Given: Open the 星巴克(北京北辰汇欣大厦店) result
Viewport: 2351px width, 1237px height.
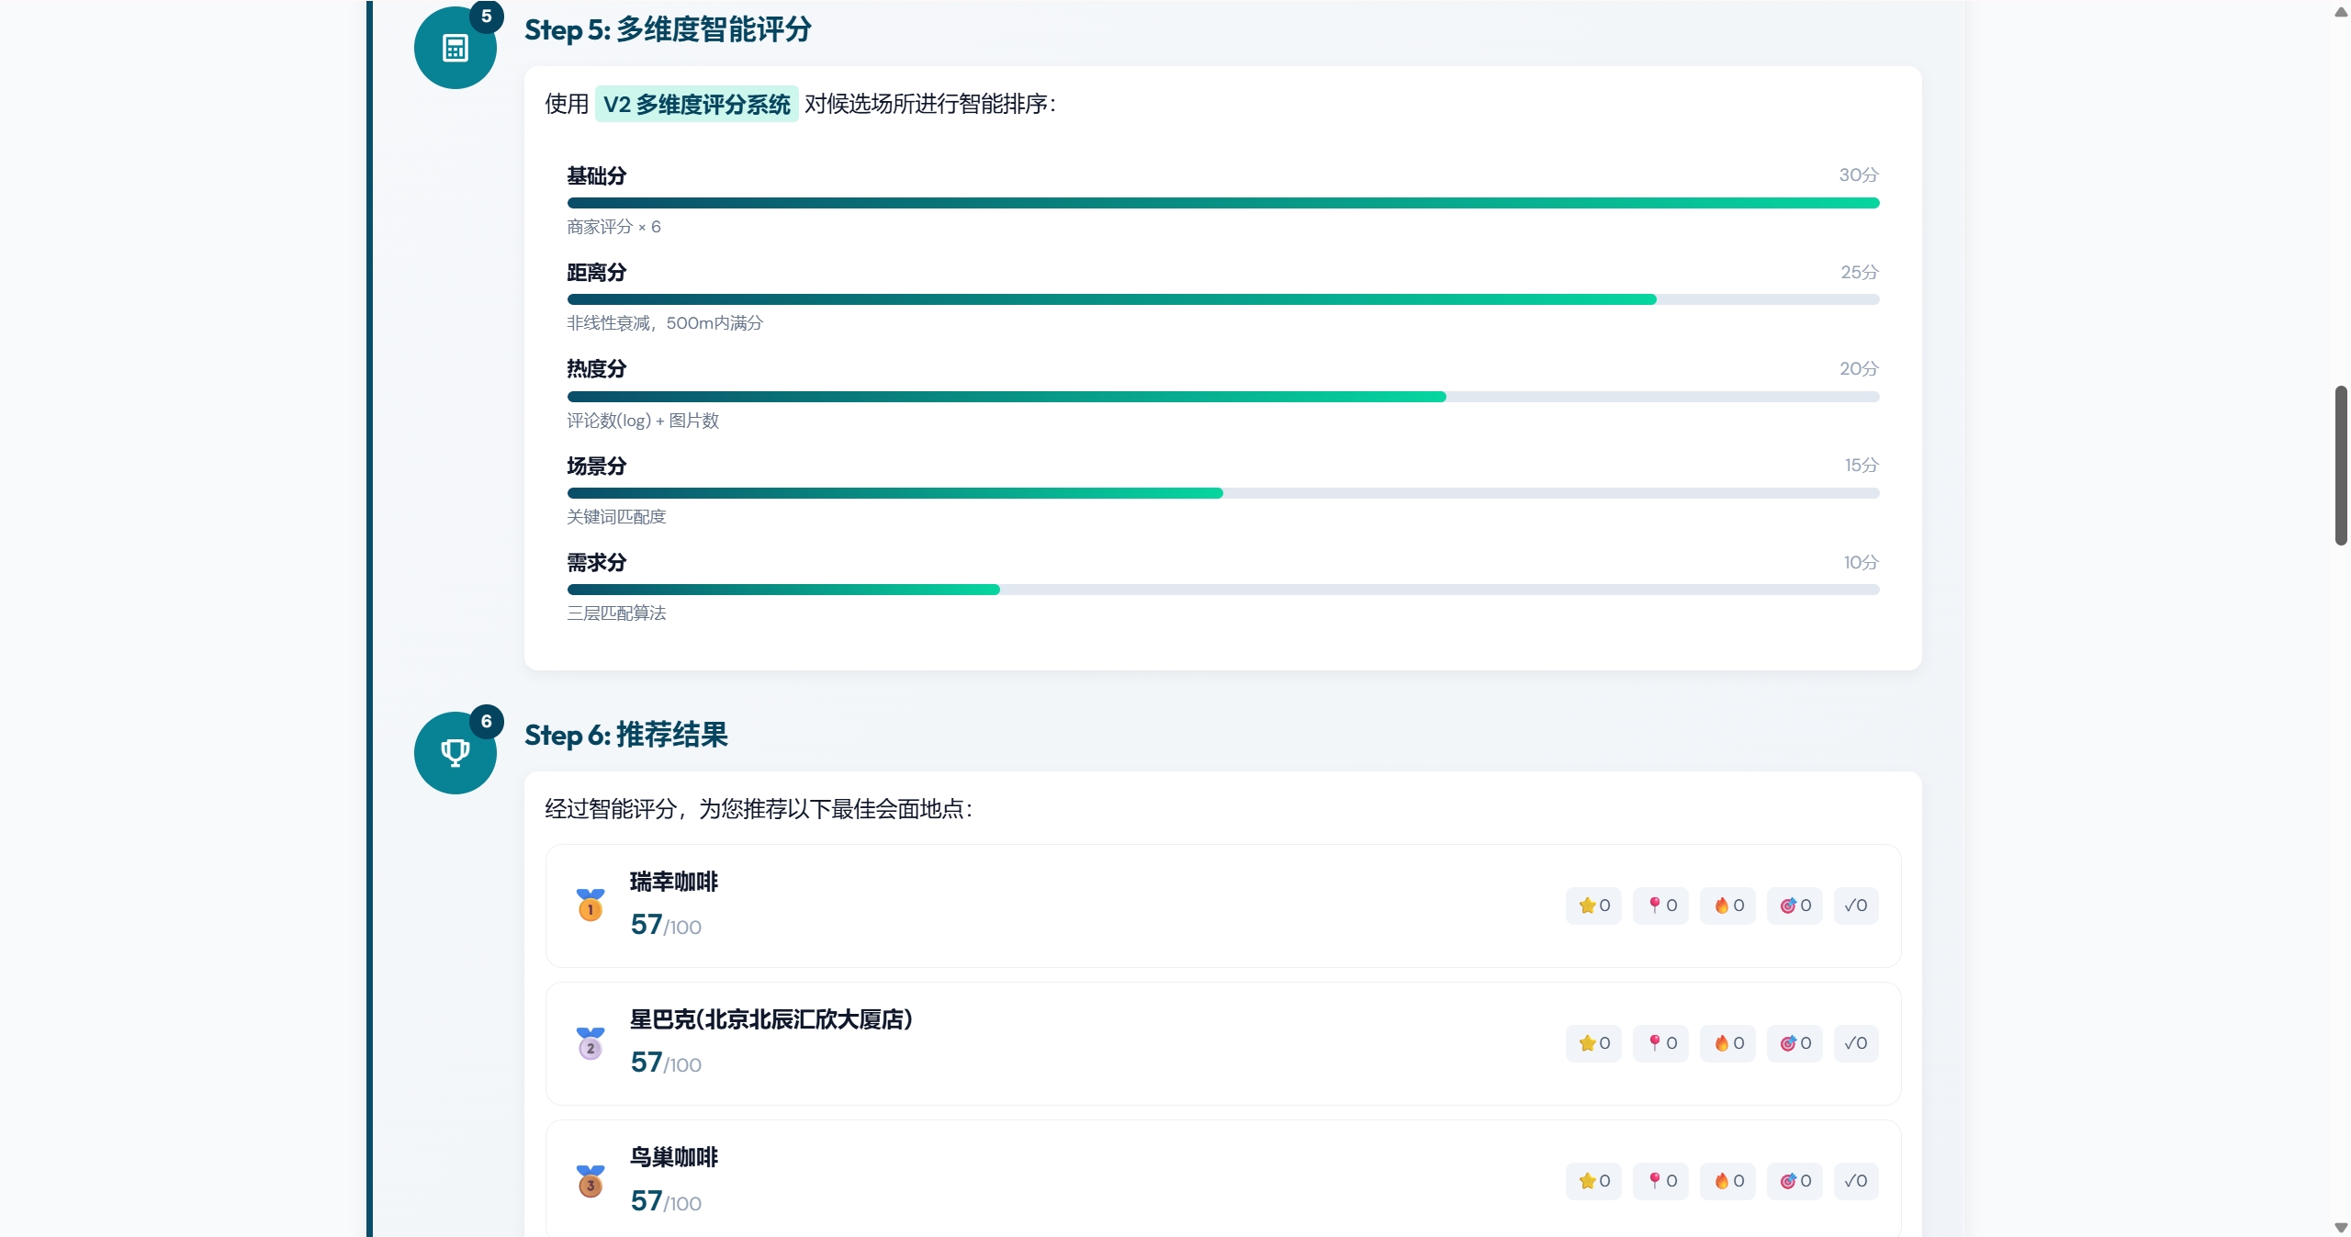Looking at the screenshot, I should click(x=771, y=1019).
